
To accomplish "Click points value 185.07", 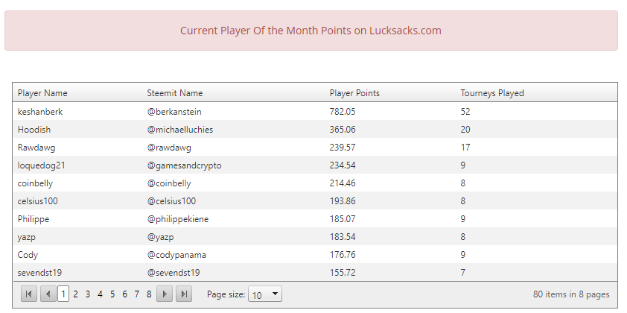I will [x=343, y=219].
